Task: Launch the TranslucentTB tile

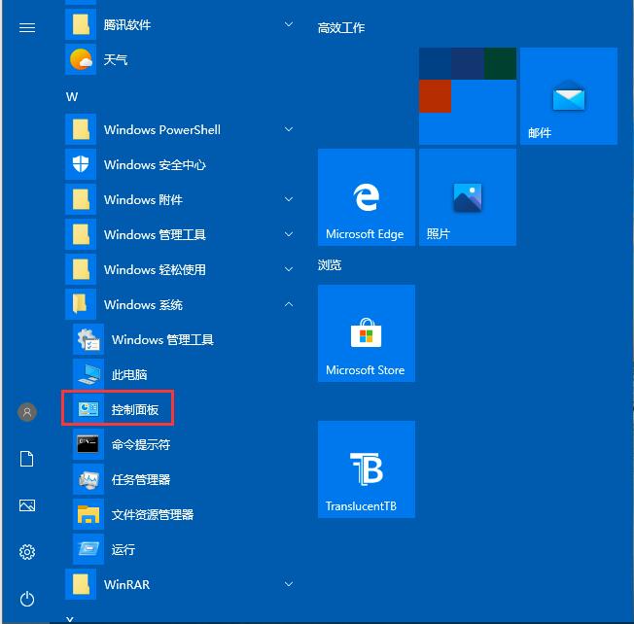Action: [366, 469]
